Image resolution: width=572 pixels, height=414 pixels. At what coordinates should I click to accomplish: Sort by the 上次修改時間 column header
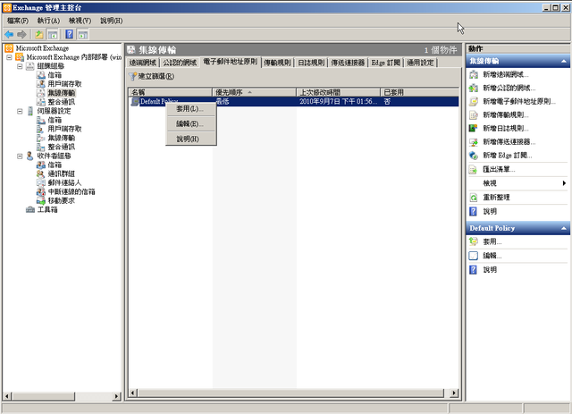(338, 92)
